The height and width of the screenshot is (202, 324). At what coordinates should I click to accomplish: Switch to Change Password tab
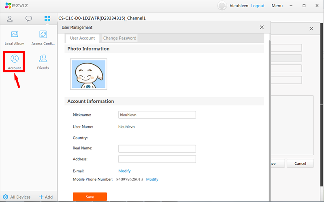[x=120, y=38]
